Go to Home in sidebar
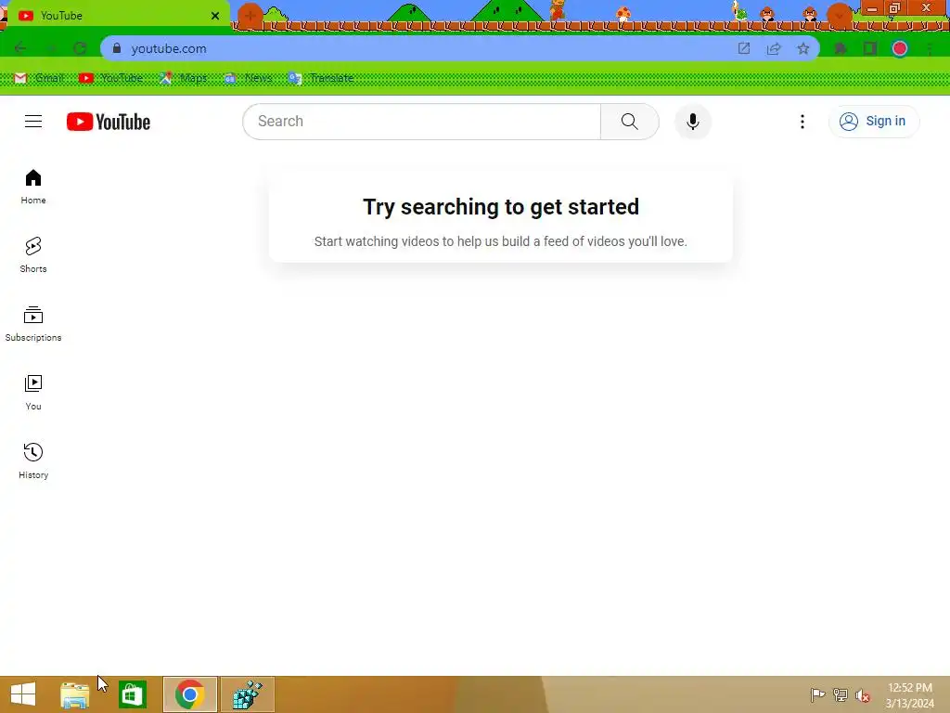The width and height of the screenshot is (950, 713). pos(33,187)
